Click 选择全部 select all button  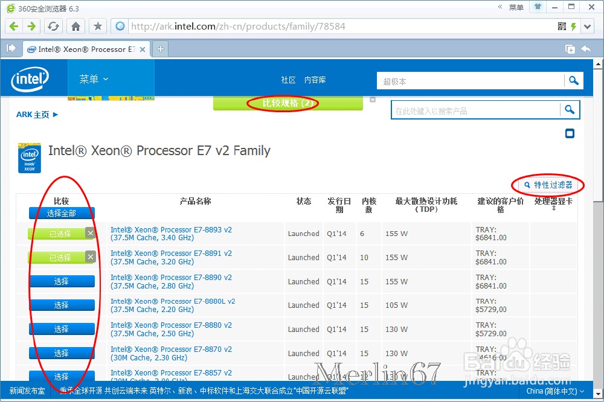click(61, 213)
